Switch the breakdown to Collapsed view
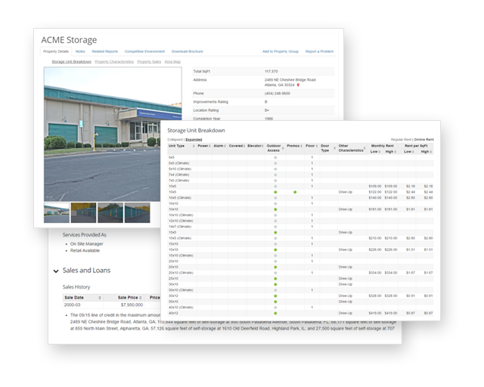 [175, 139]
